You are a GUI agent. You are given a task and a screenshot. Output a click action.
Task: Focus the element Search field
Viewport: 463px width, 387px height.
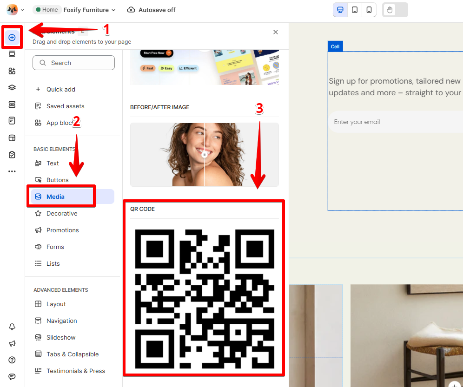pyautogui.click(x=73, y=63)
